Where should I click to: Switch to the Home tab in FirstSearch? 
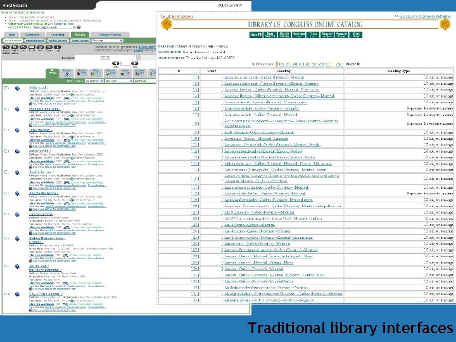pos(11,35)
